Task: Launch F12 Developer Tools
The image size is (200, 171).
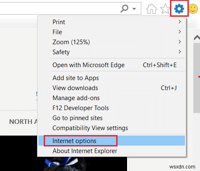Action: tap(112, 108)
